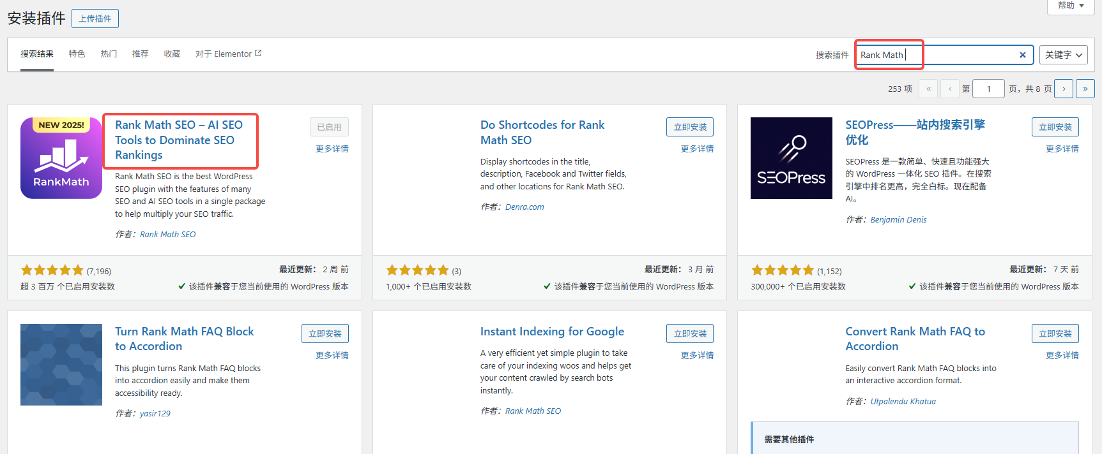
Task: Install Do Shortcodes for Rank Math SEO
Action: point(689,127)
